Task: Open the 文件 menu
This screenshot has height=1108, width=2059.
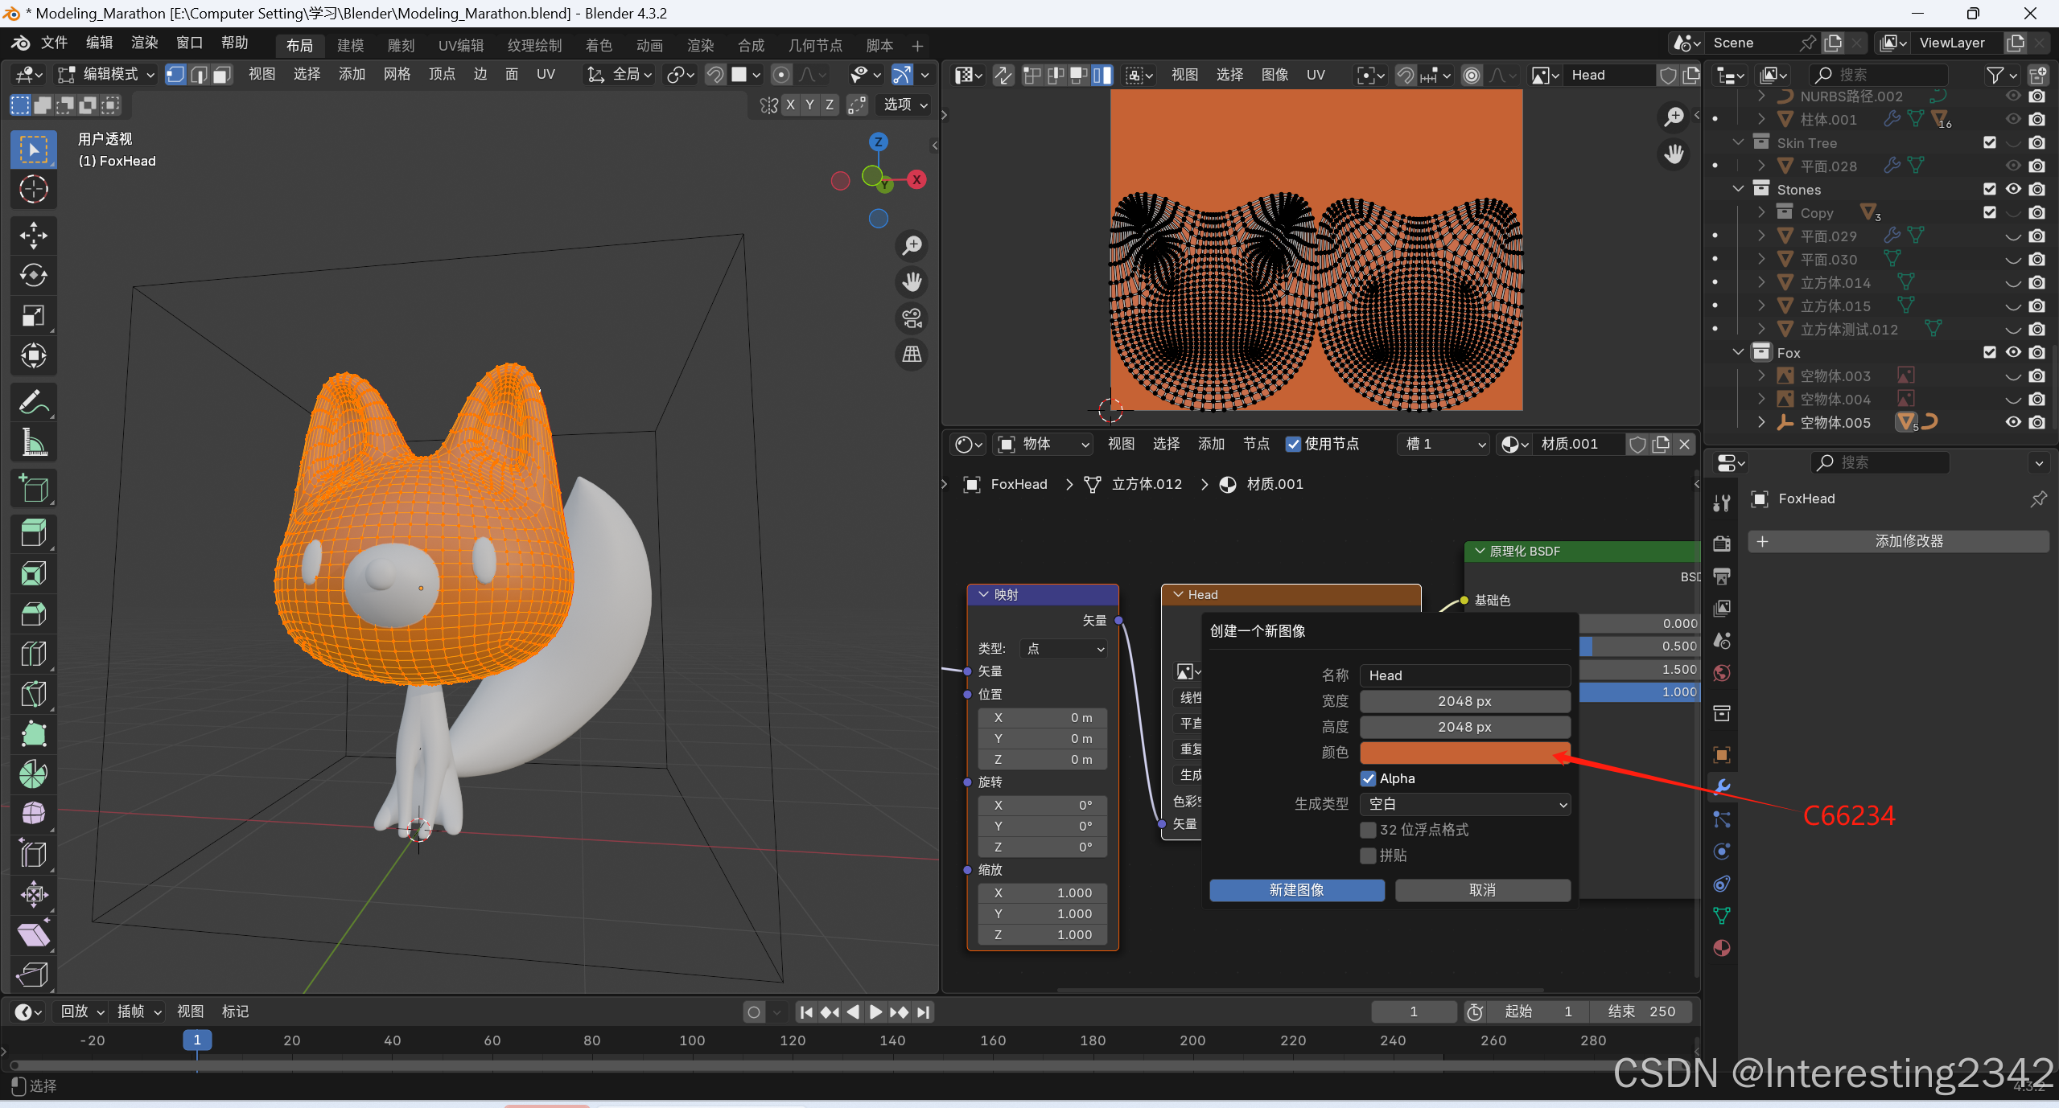Action: [x=54, y=43]
